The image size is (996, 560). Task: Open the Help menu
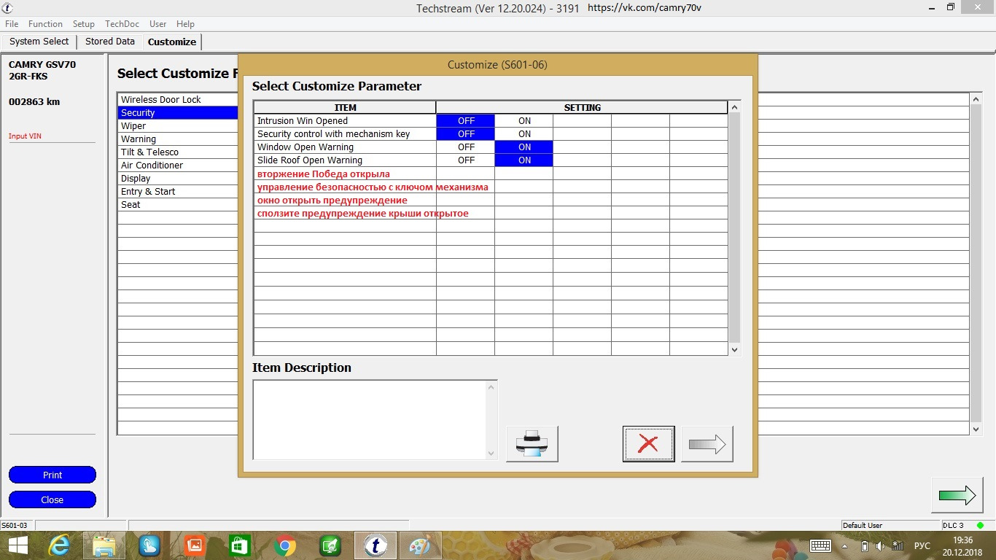tap(186, 24)
